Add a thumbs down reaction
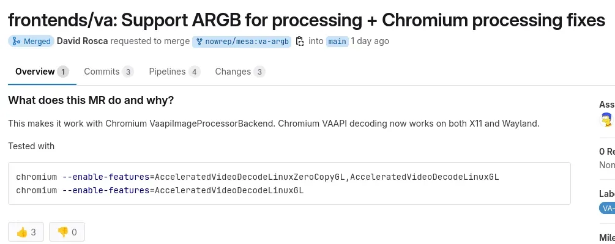This screenshot has height=244, width=615. pyautogui.click(x=67, y=232)
